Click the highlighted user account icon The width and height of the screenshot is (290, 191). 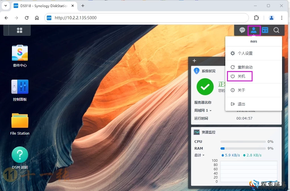[x=254, y=30]
